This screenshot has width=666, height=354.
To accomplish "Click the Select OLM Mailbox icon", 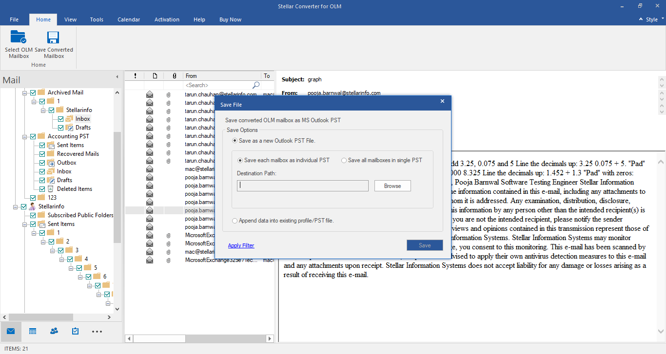I will (x=19, y=38).
